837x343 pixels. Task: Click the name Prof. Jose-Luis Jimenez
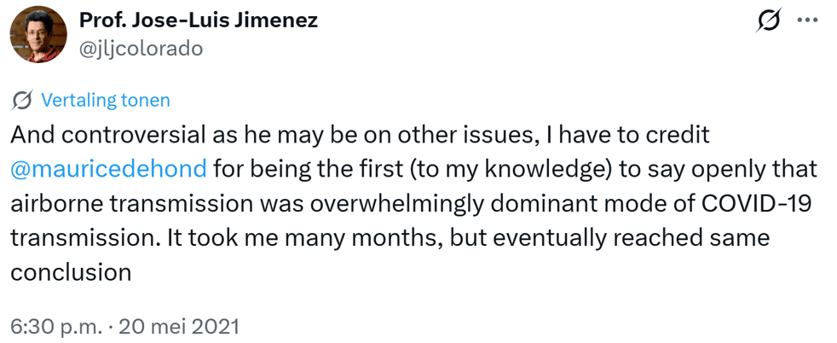[199, 20]
